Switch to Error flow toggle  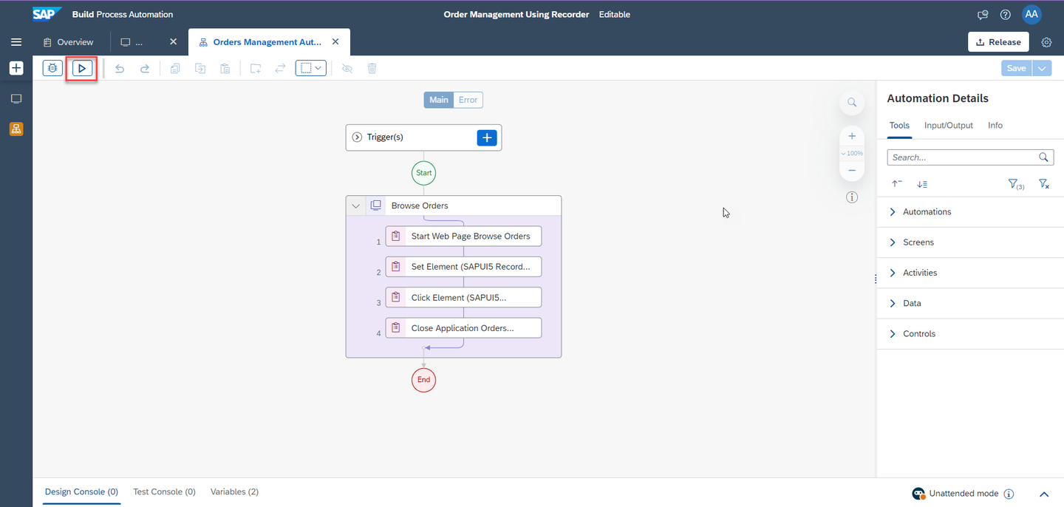click(468, 100)
